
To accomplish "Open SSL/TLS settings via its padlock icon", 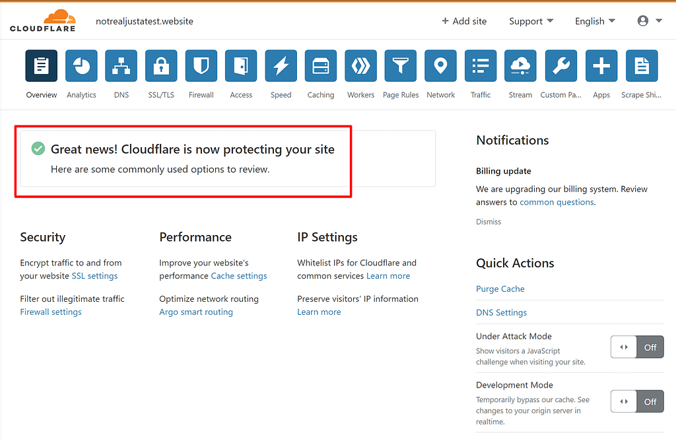I will (160, 65).
